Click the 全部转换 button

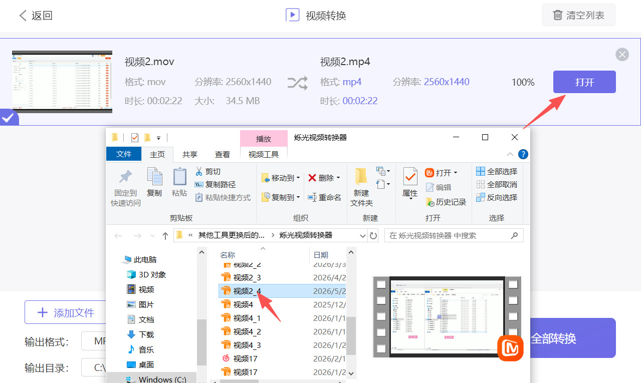[x=553, y=338]
